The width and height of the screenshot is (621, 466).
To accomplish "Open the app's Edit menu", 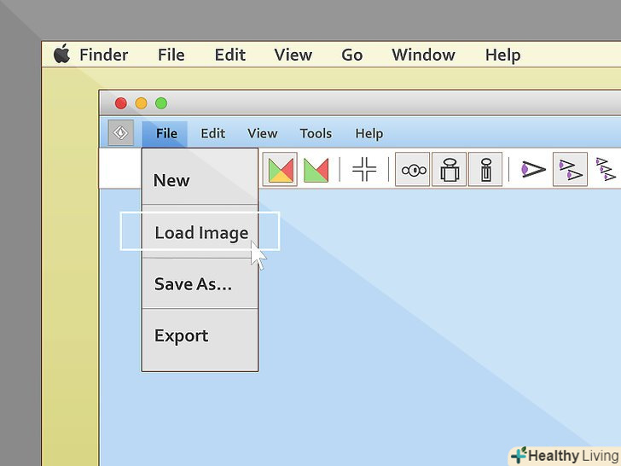I will 212,133.
